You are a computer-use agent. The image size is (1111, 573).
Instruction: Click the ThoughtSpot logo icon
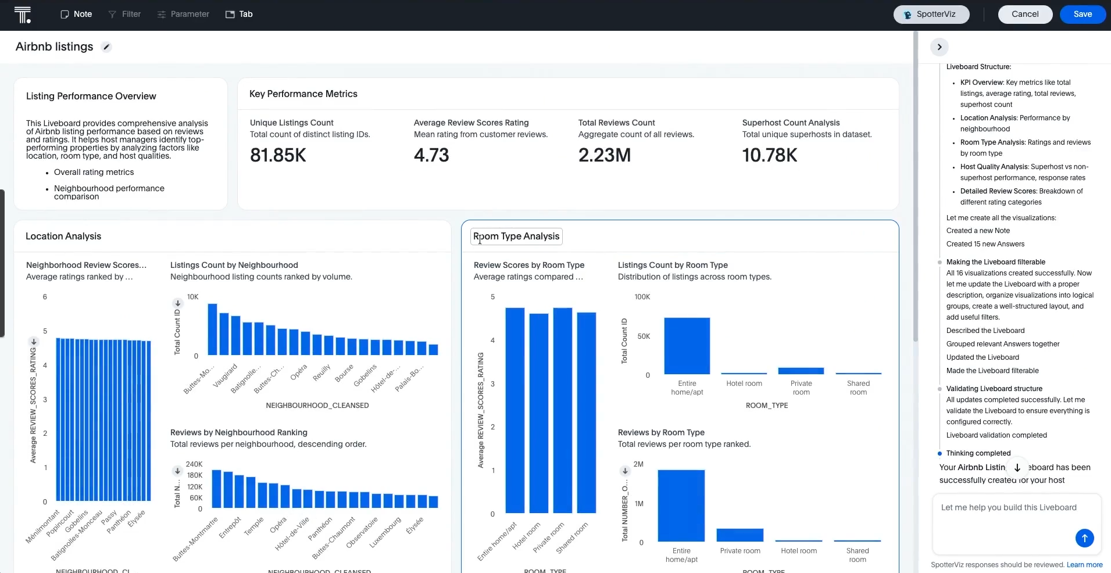coord(22,15)
